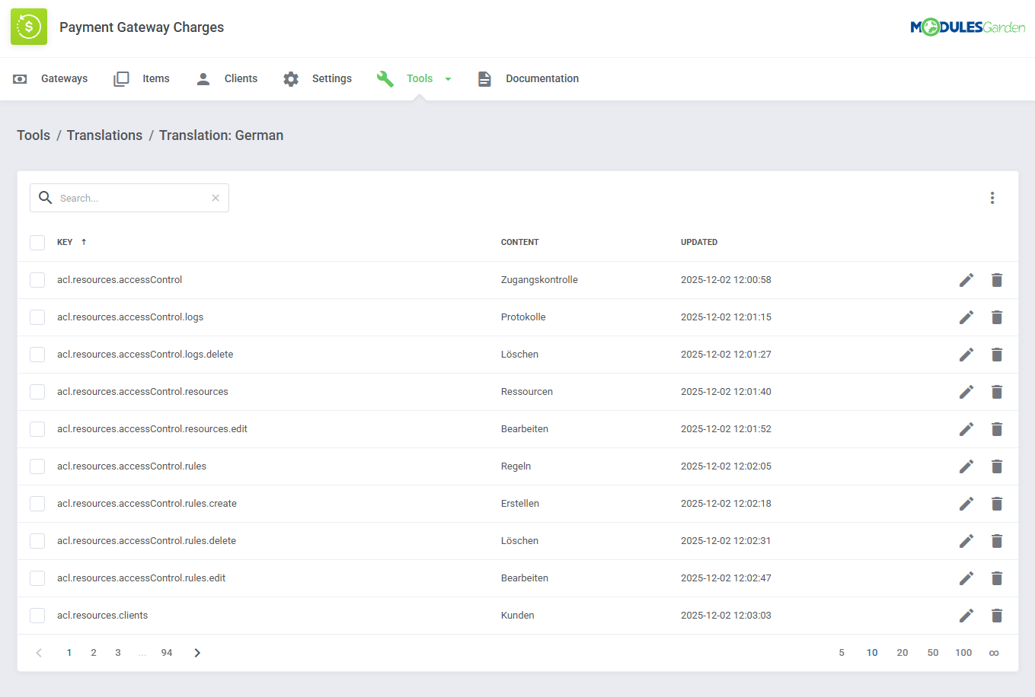
Task: Click the Tools wrench icon
Action: (x=385, y=78)
